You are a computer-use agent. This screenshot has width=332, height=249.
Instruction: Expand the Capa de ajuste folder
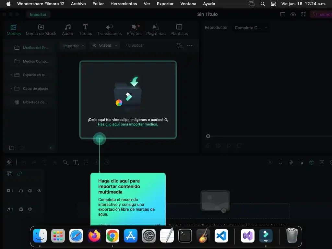(11, 89)
